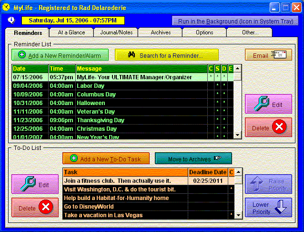
Task: Click reminder list scroll-down arrow
Action: [237, 135]
